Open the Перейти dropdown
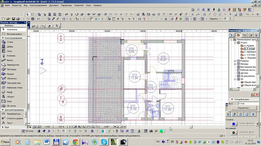Screen dimensions: 261x146 click(x=215, y=19)
